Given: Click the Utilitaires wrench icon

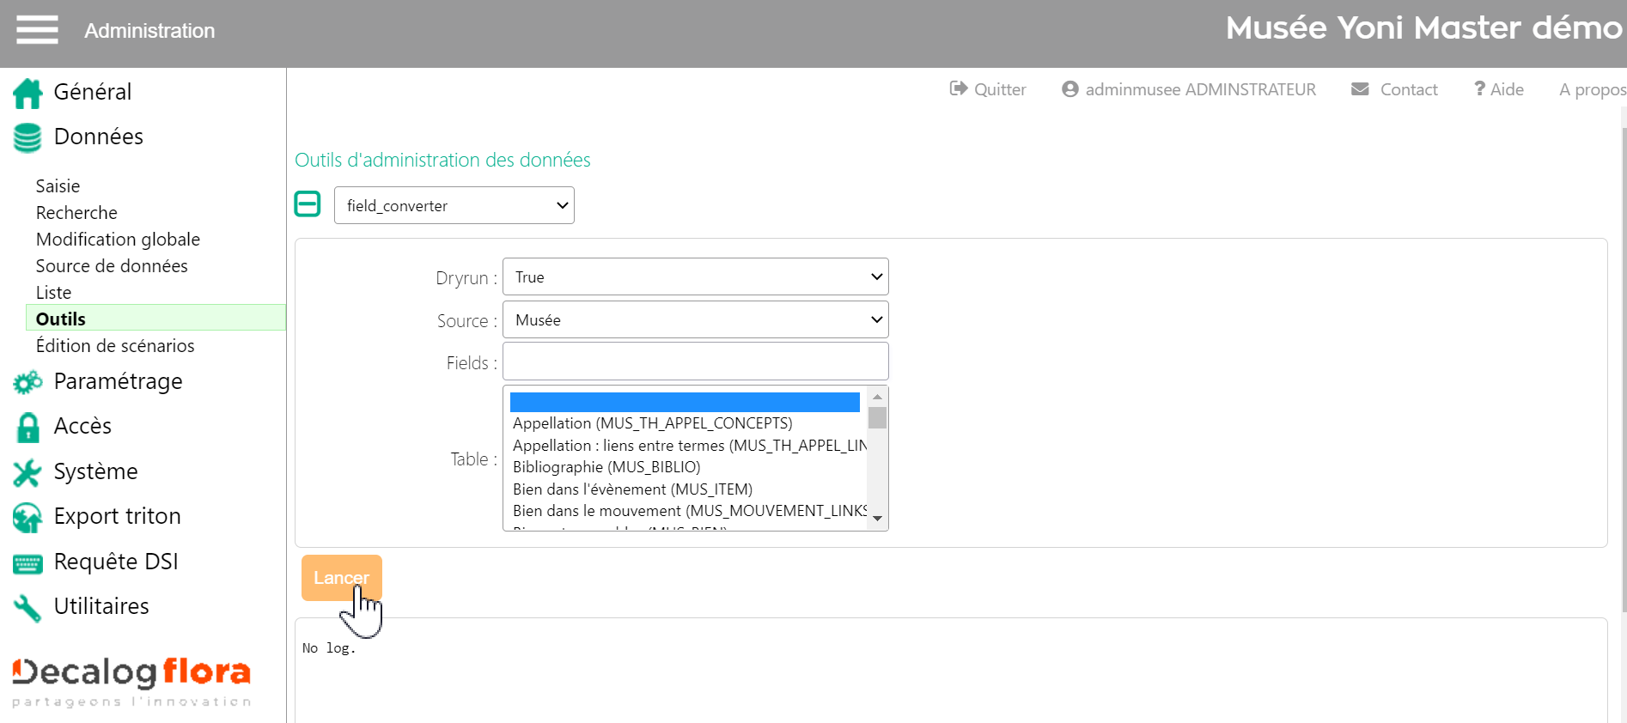Looking at the screenshot, I should click(x=27, y=608).
